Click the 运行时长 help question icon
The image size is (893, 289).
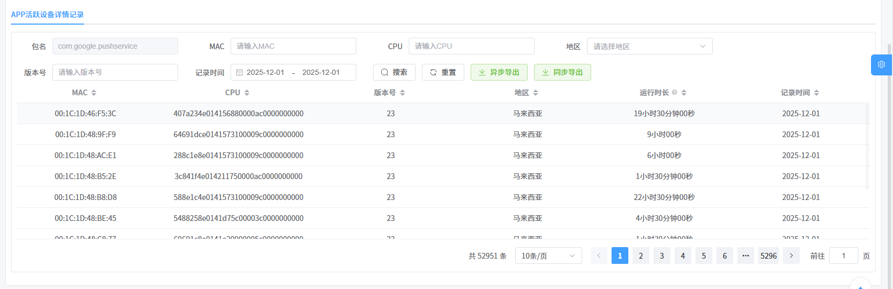click(674, 92)
